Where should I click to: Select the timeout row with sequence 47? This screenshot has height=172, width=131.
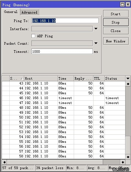point(63,103)
